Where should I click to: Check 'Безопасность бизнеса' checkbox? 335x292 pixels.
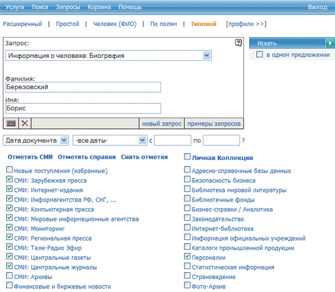[x=187, y=179]
